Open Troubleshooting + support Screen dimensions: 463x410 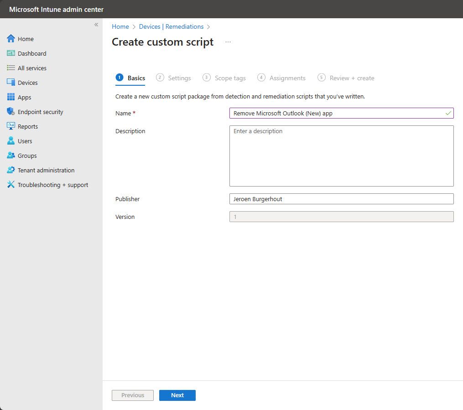point(53,185)
